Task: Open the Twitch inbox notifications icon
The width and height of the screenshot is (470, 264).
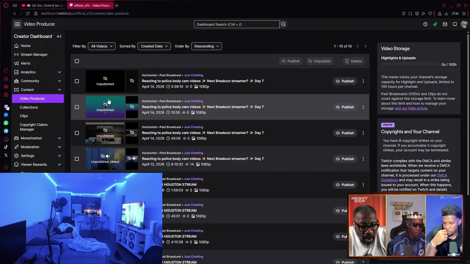Action: click(x=445, y=24)
